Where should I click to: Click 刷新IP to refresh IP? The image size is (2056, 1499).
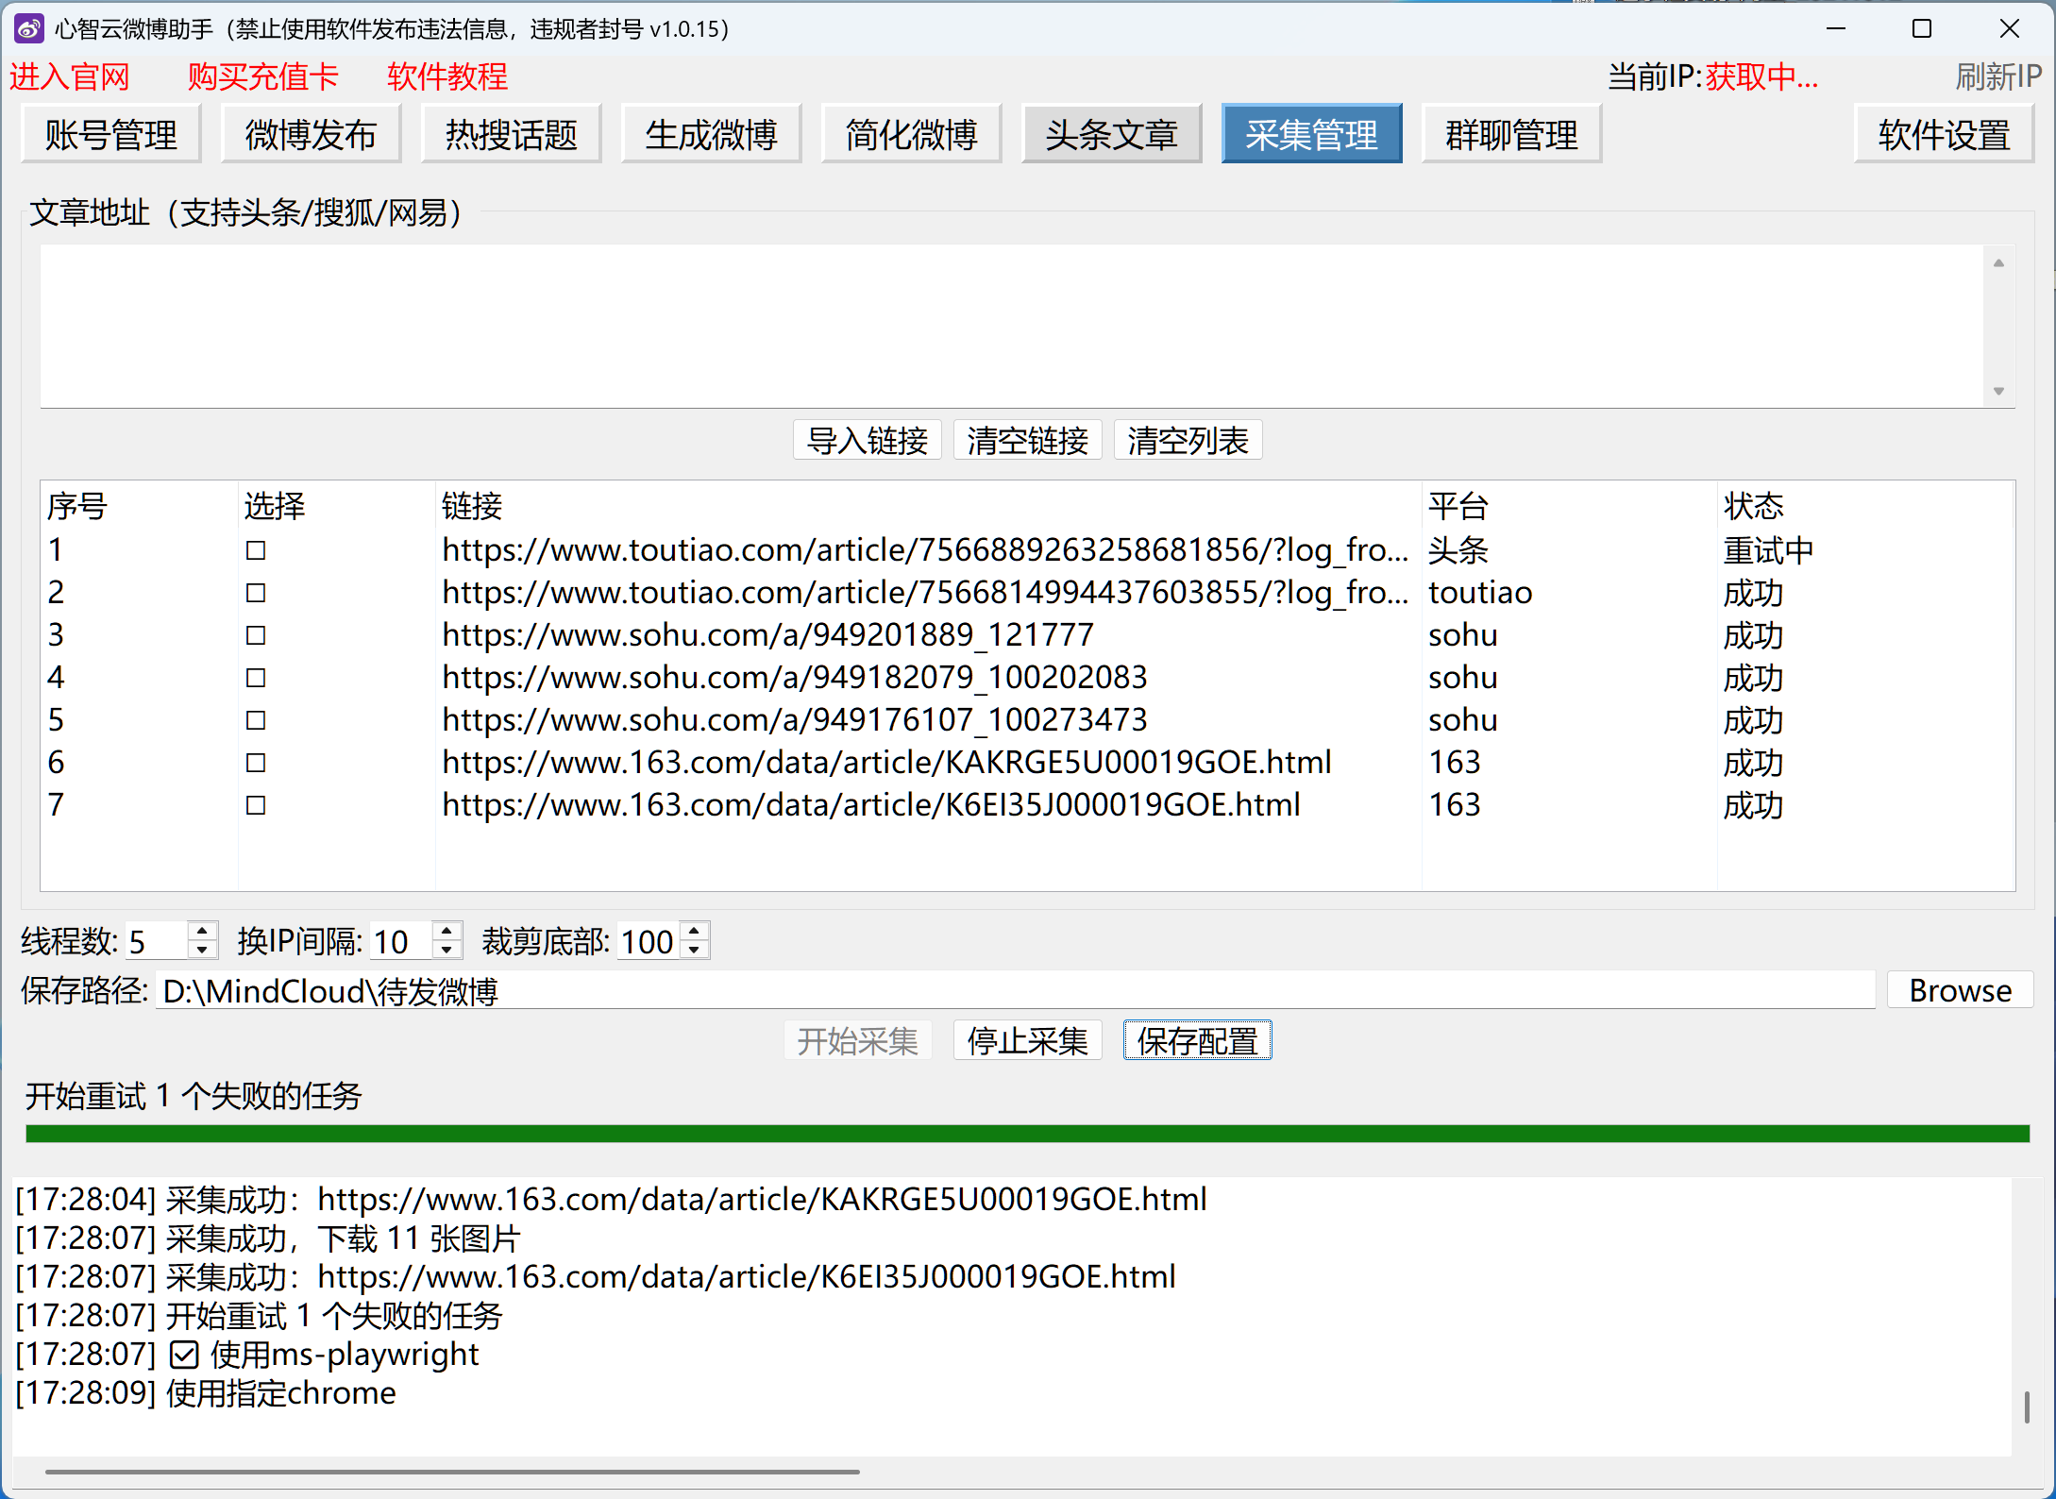pos(1997,77)
